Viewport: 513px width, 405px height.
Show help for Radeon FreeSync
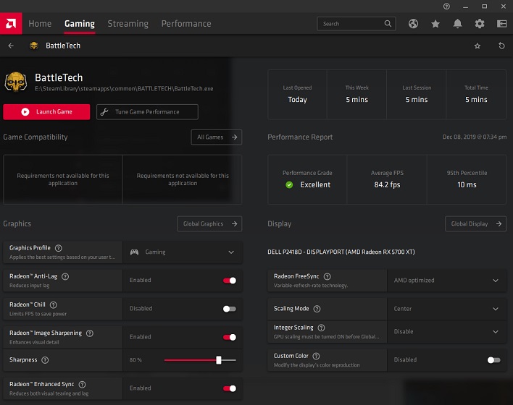328,276
